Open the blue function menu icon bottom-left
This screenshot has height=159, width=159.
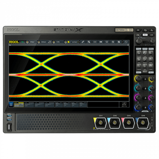[x=11, y=105]
